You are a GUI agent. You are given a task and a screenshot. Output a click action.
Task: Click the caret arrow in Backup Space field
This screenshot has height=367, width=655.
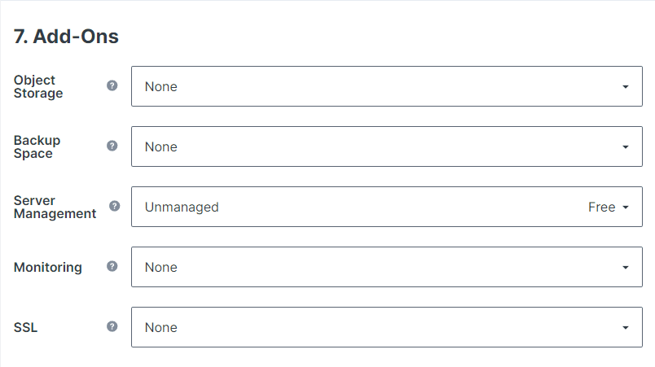626,146
